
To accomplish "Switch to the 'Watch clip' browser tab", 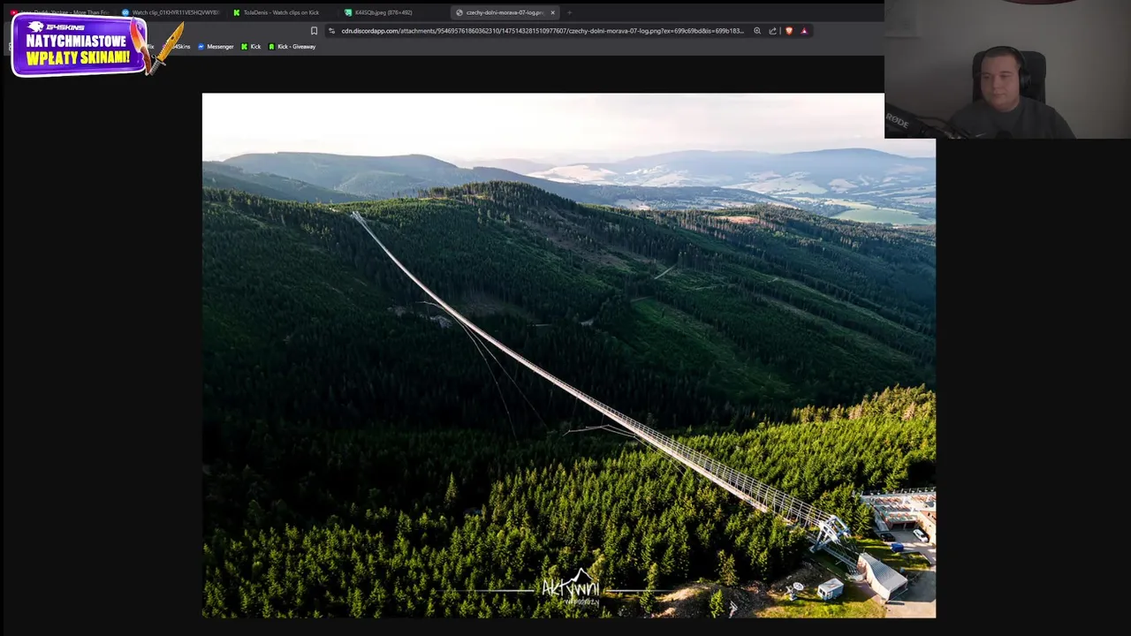I will (170, 12).
